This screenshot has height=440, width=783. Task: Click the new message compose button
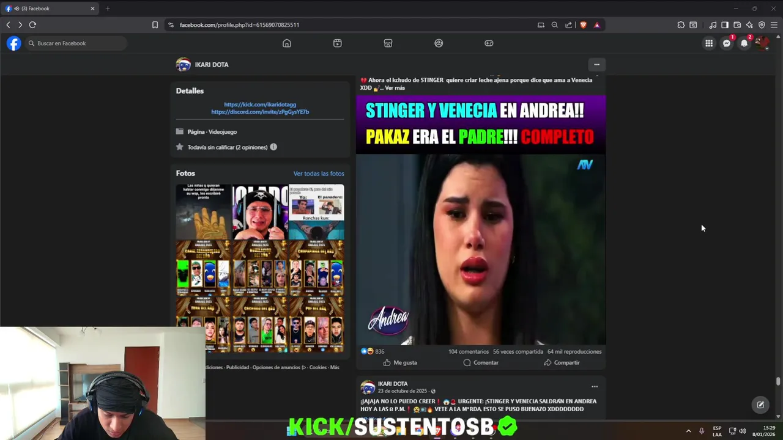760,405
